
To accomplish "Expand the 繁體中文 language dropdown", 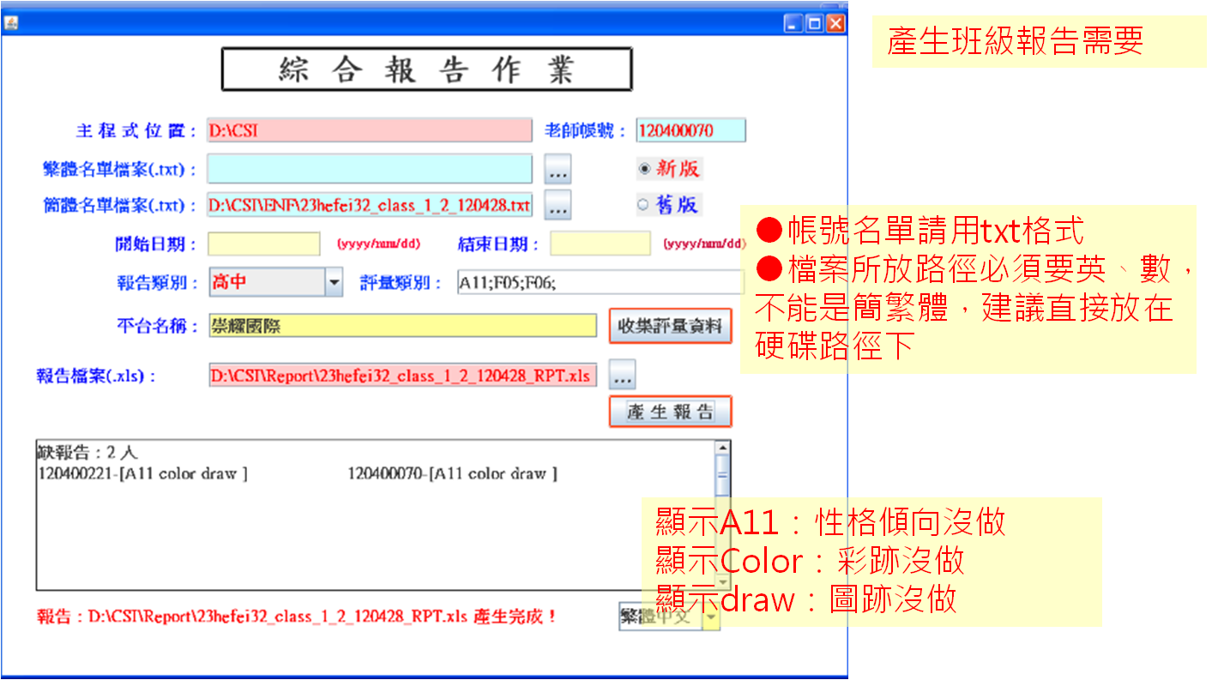I will click(x=711, y=617).
